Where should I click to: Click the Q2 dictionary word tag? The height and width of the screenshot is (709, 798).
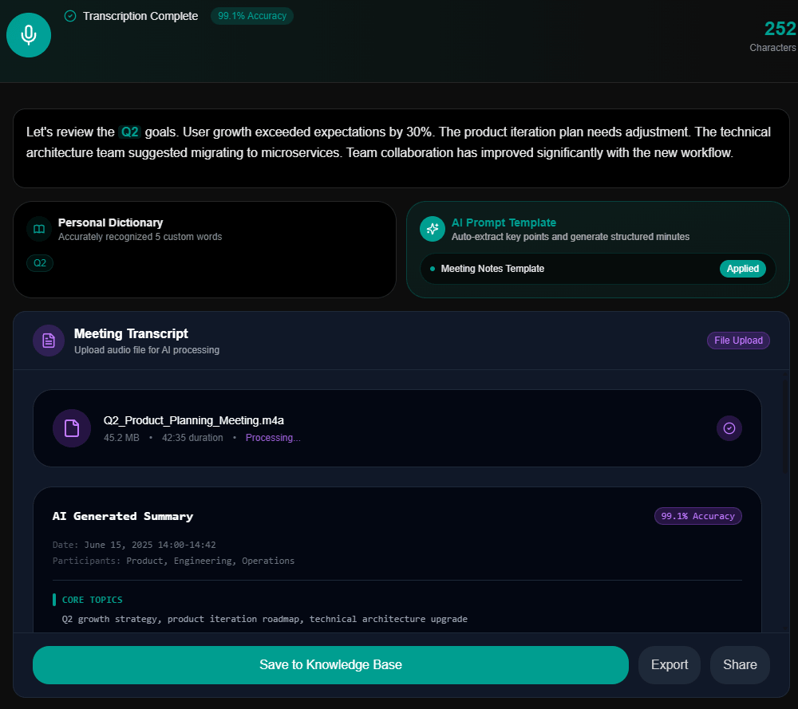(x=40, y=263)
